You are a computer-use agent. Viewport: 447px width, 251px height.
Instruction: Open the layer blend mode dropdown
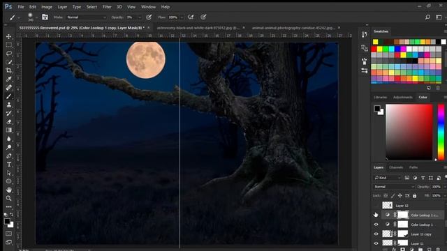[x=394, y=187]
